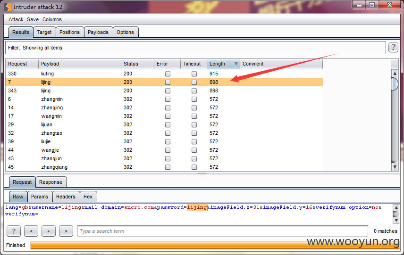Select the Params view tab

[x=40, y=197]
